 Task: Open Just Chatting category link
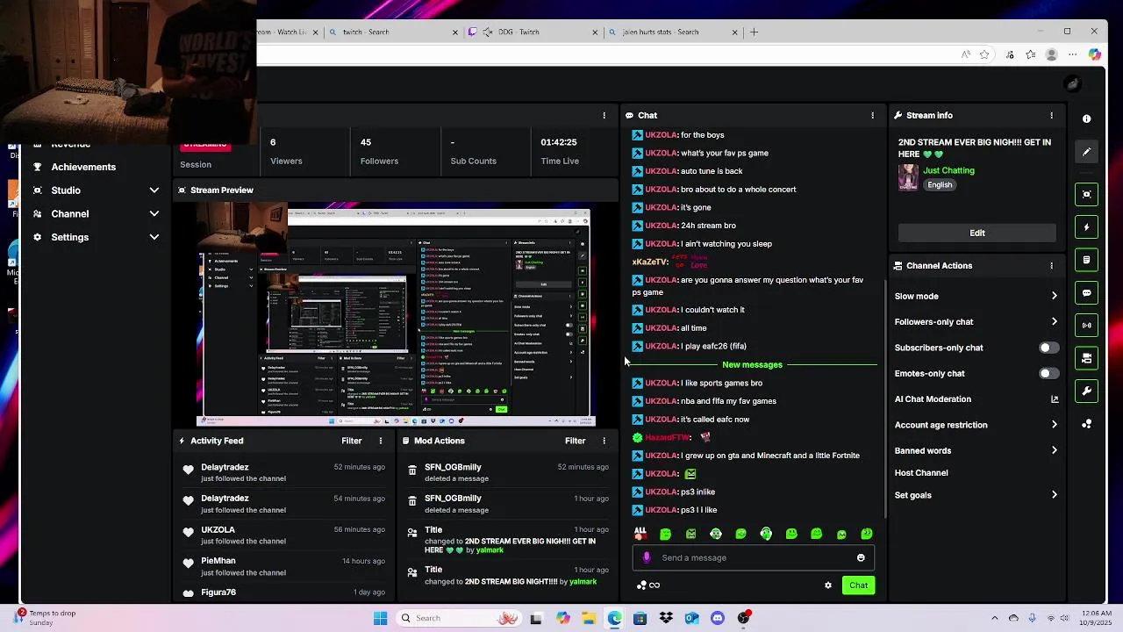948,170
